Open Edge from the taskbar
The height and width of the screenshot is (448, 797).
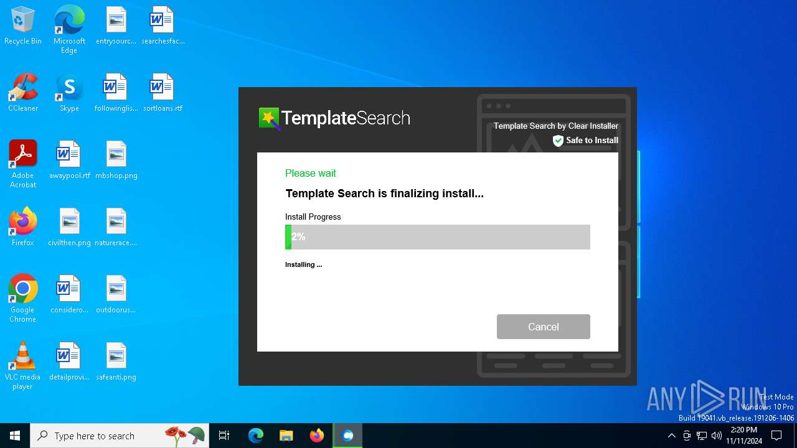(x=256, y=436)
